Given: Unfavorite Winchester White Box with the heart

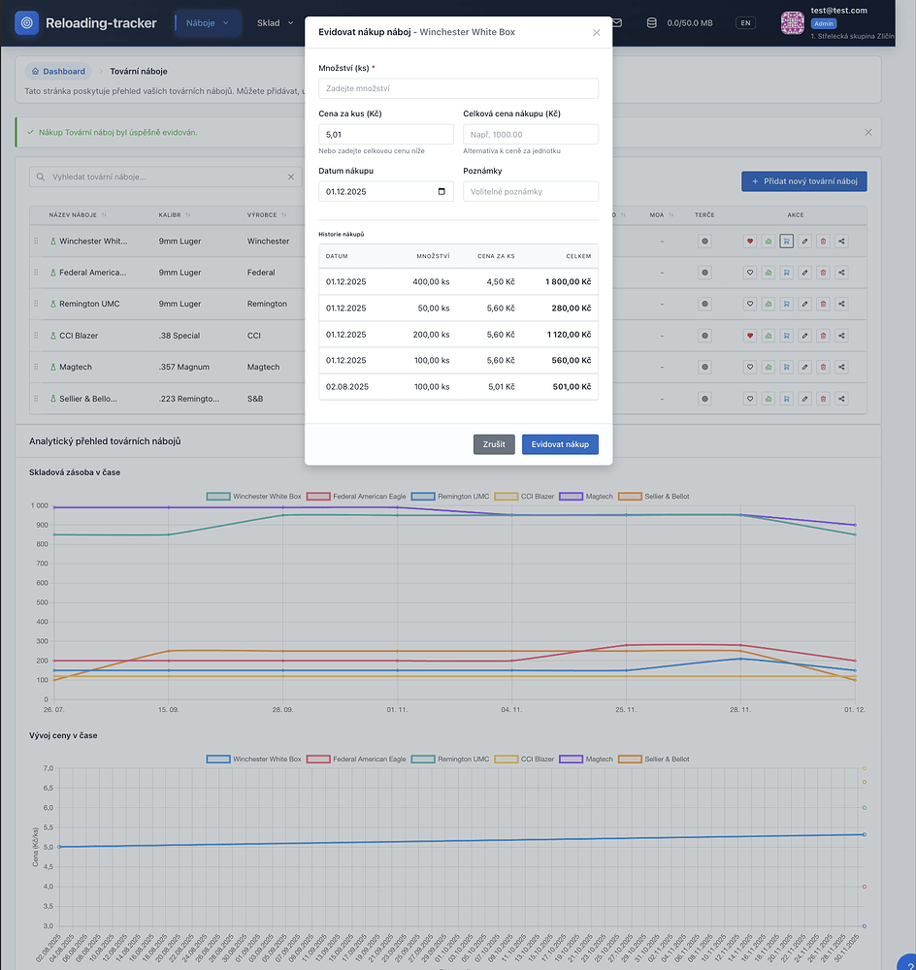Looking at the screenshot, I should 749,242.
